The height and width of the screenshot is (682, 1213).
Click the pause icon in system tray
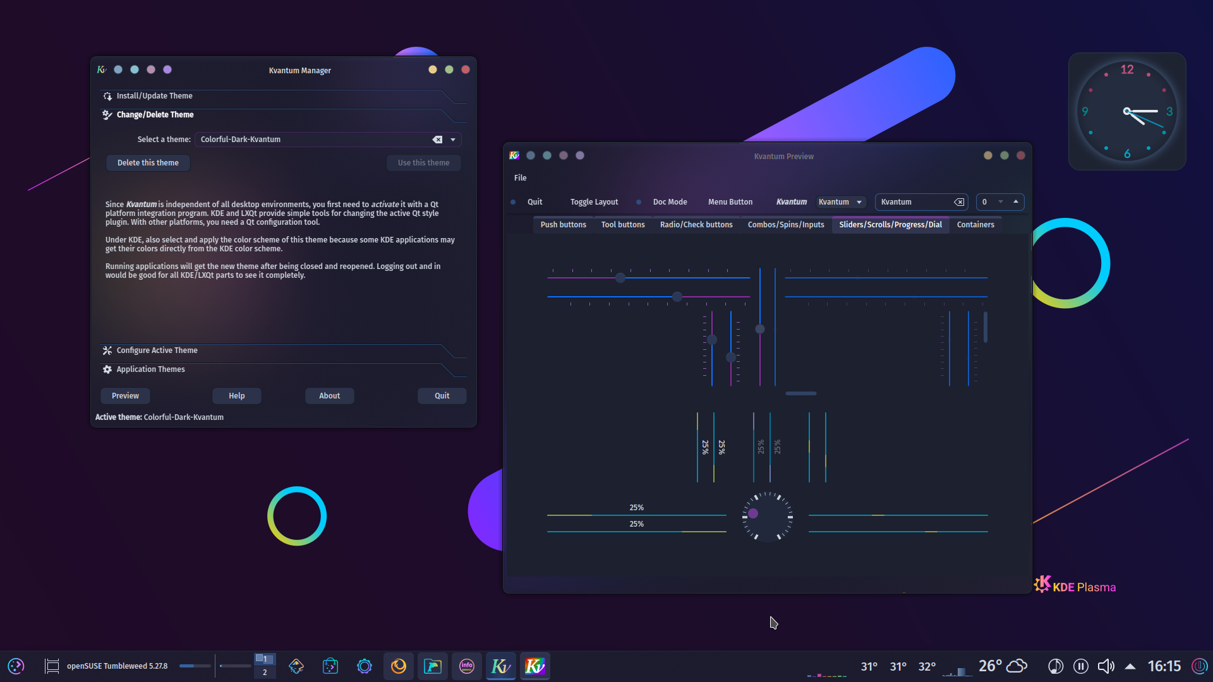[x=1081, y=666]
